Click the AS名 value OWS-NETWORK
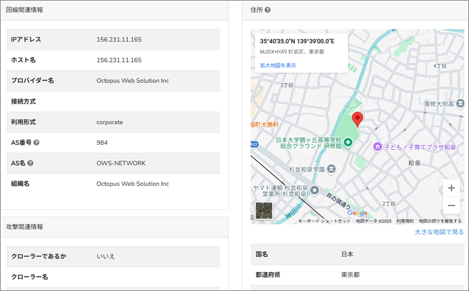Image resolution: width=469 pixels, height=291 pixels. pyautogui.click(x=121, y=163)
